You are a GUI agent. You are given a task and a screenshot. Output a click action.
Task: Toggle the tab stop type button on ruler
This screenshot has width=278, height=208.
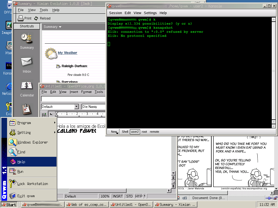pyautogui.click(x=51, y=114)
